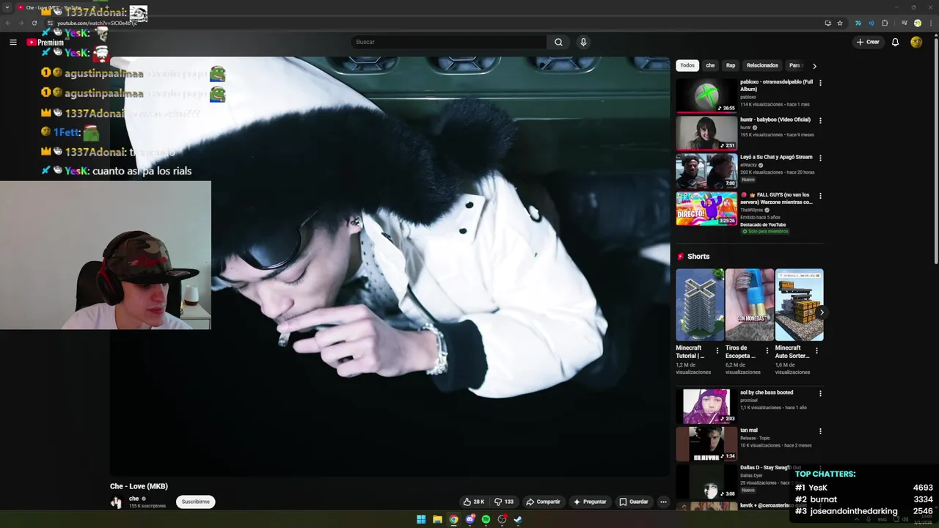Open the Tiros de Escopeta Short thumbnail

click(750, 304)
